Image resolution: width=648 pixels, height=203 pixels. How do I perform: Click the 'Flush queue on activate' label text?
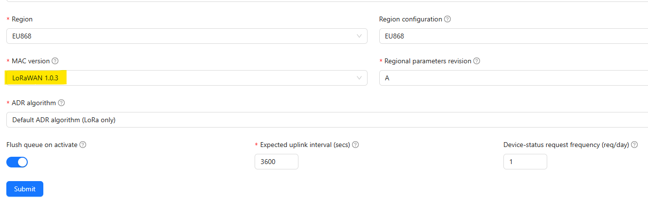(x=42, y=145)
